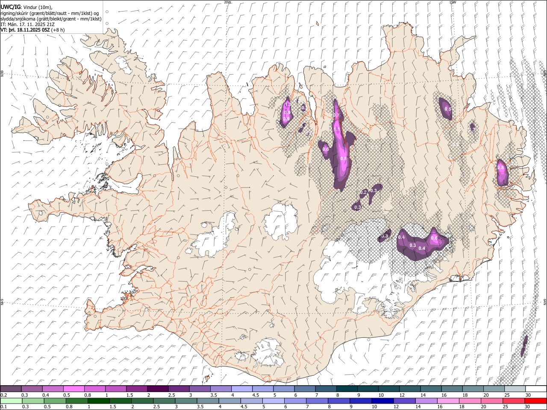Screen dimensions: 547x410
Task: Click the dark teal 8 mm snow legend swatch
Action: [x=347, y=389]
